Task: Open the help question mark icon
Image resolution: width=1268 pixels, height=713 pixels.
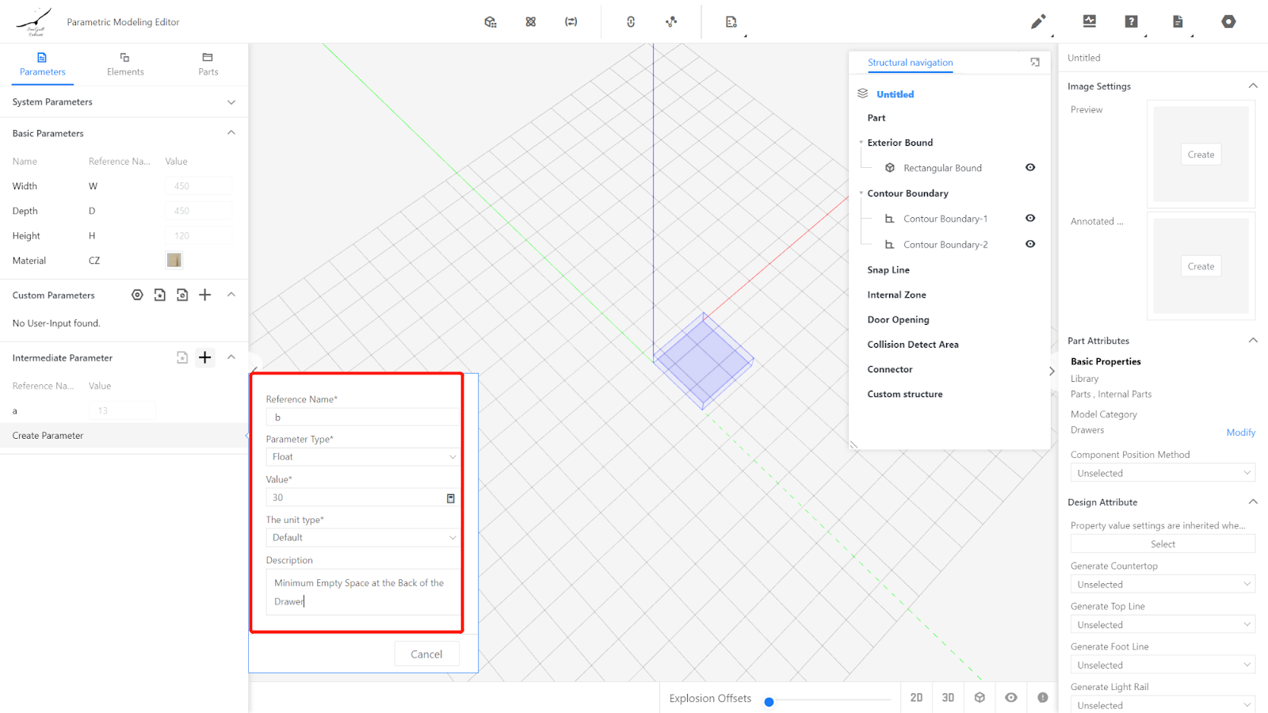Action: coord(1131,21)
